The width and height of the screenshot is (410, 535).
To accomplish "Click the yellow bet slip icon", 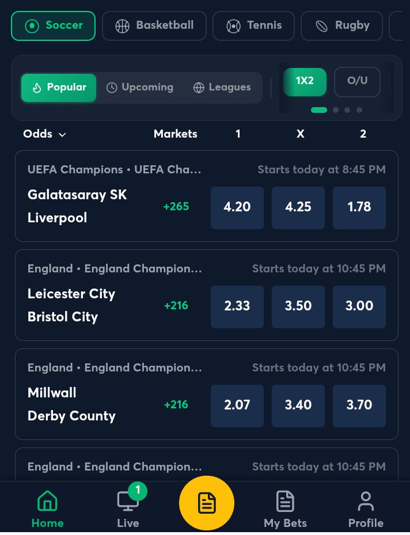I will click(207, 502).
